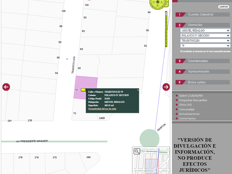Click the small blue marker near Temistocles street
The width and height of the screenshot is (232, 174).
click(67, 59)
